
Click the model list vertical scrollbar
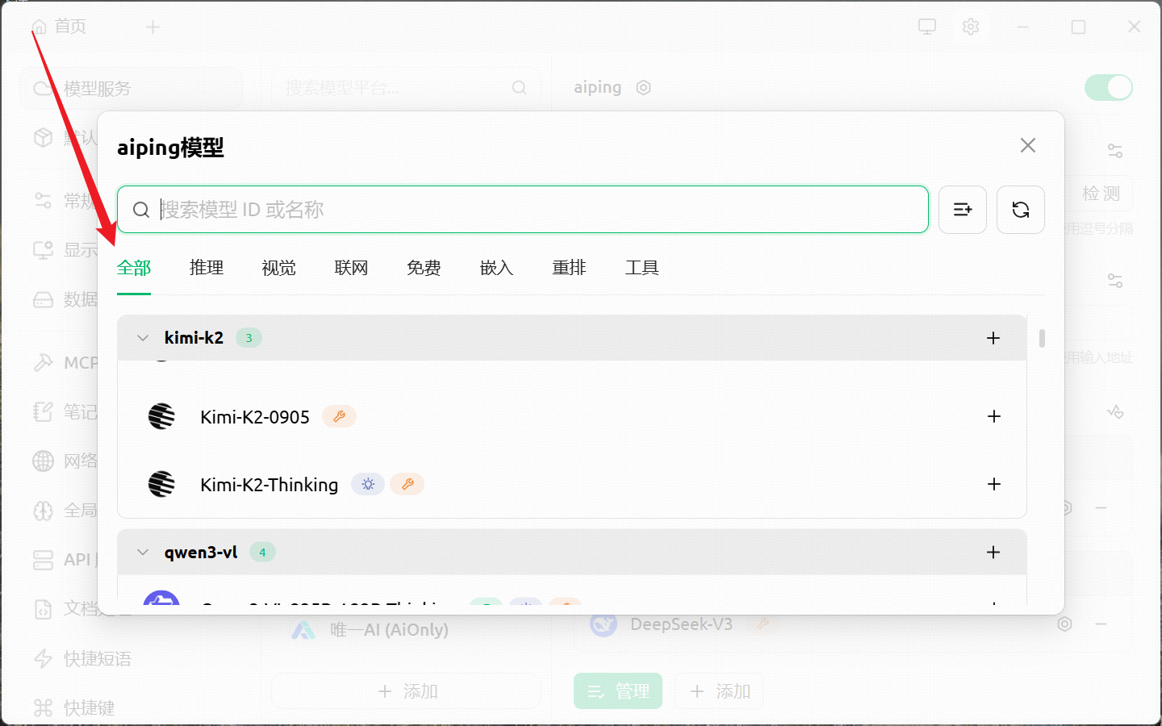[x=1042, y=338]
